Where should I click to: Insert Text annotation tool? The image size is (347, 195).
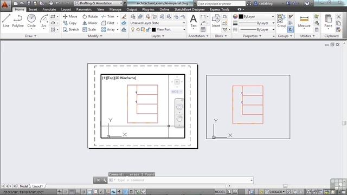coord(194,21)
